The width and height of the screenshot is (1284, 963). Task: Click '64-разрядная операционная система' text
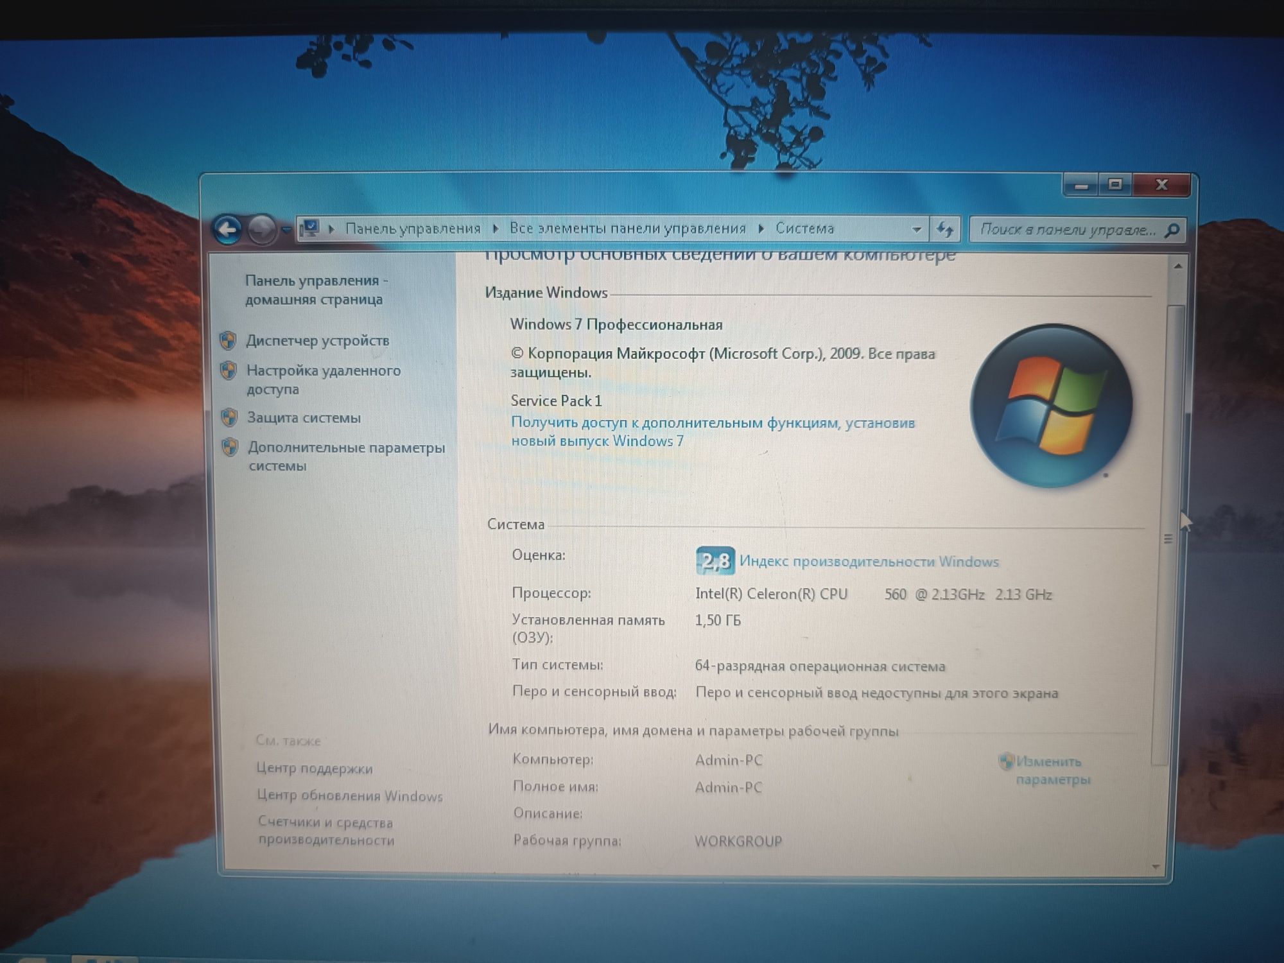point(820,666)
